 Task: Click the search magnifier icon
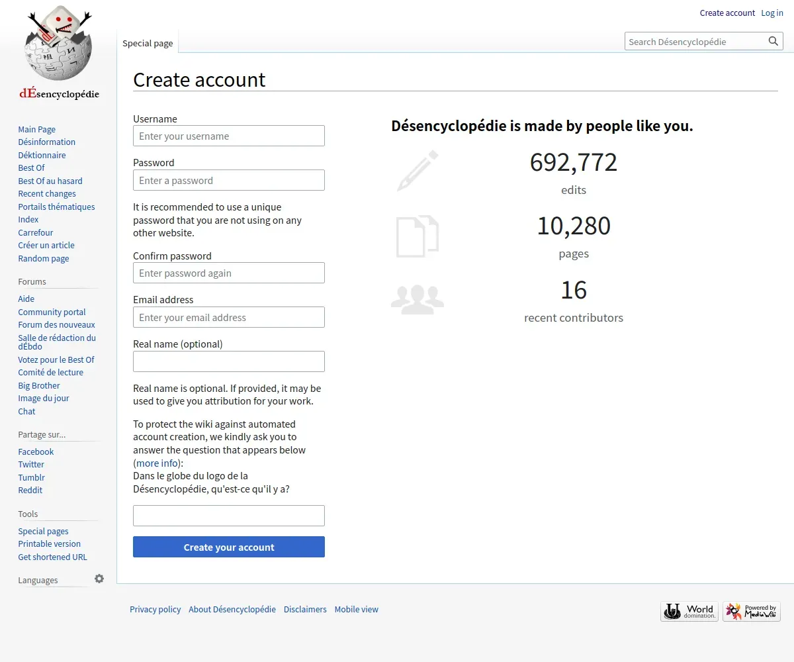pos(773,41)
